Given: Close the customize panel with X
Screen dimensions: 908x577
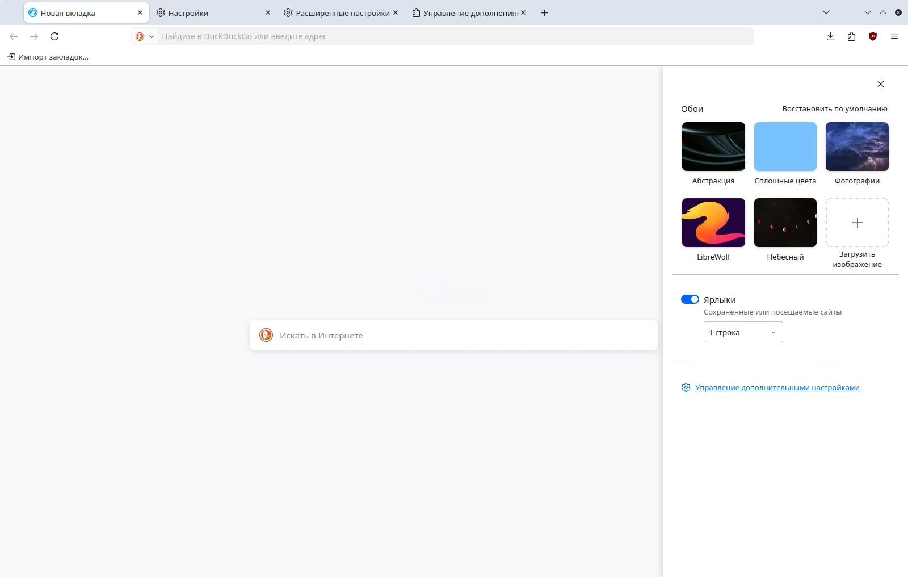Looking at the screenshot, I should coord(880,84).
